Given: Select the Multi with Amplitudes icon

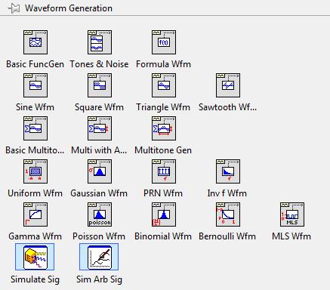Looking at the screenshot, I should click(x=100, y=128).
